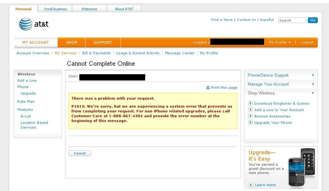This screenshot has width=329, height=191.
Task: Click the printer icon beside Print this page
Action: pos(208,87)
